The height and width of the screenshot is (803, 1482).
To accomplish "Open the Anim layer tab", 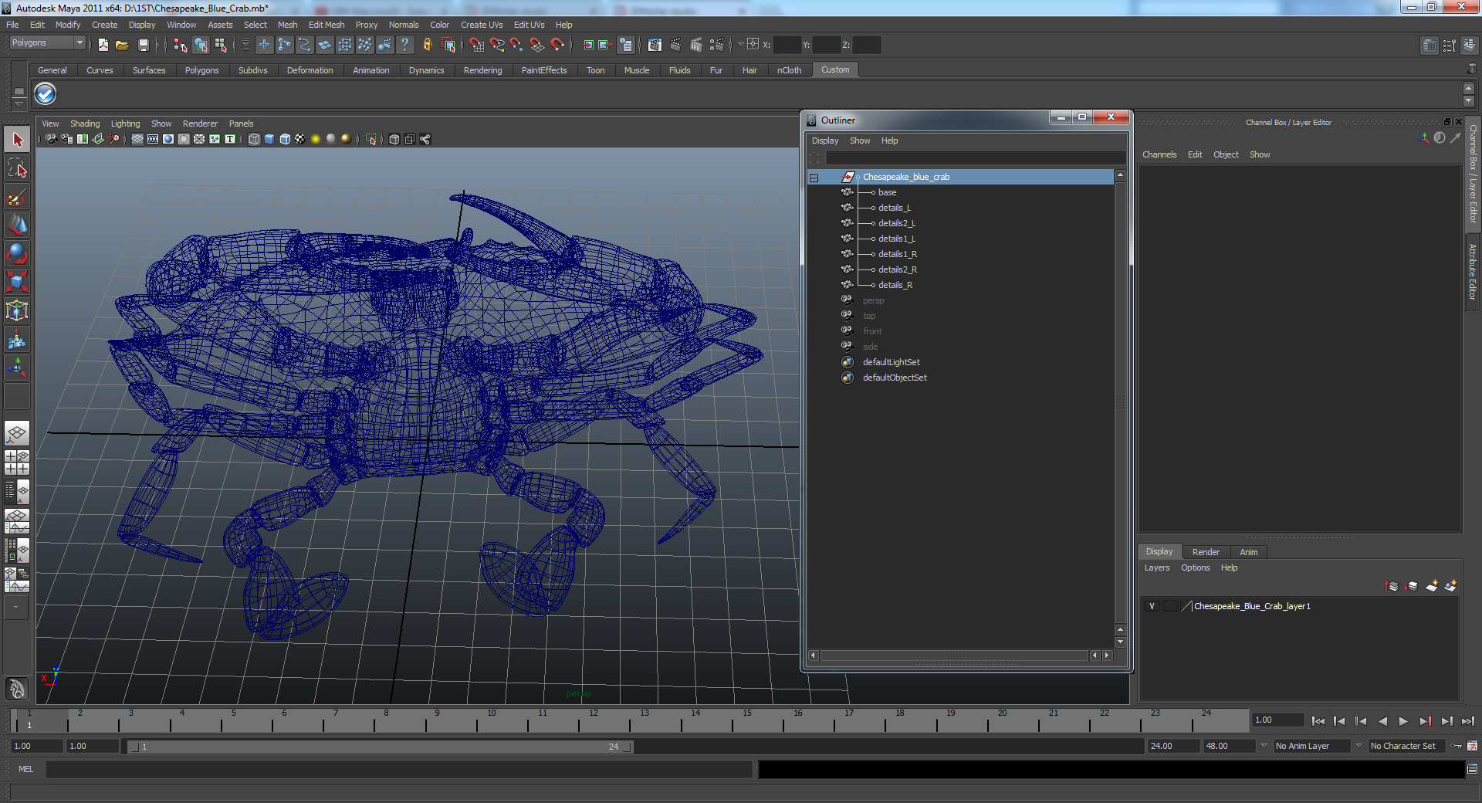I will [x=1248, y=552].
